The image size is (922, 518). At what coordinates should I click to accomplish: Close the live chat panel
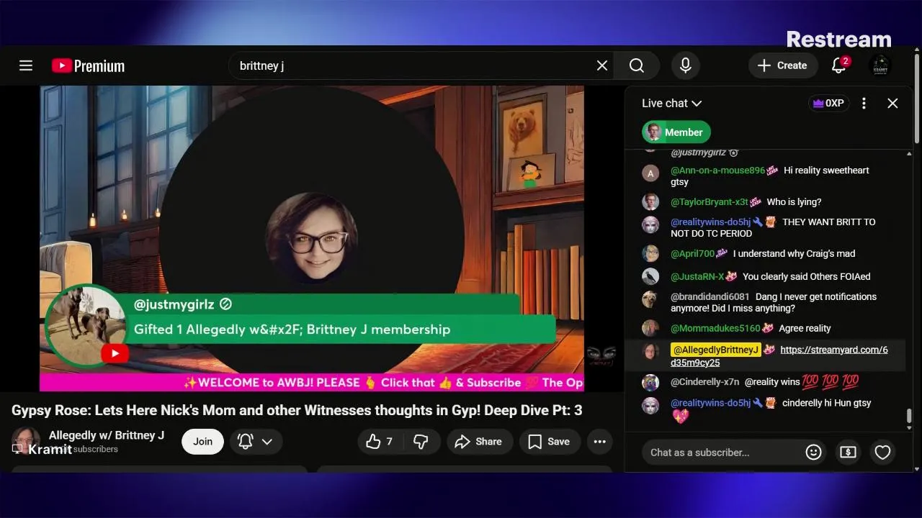(892, 104)
